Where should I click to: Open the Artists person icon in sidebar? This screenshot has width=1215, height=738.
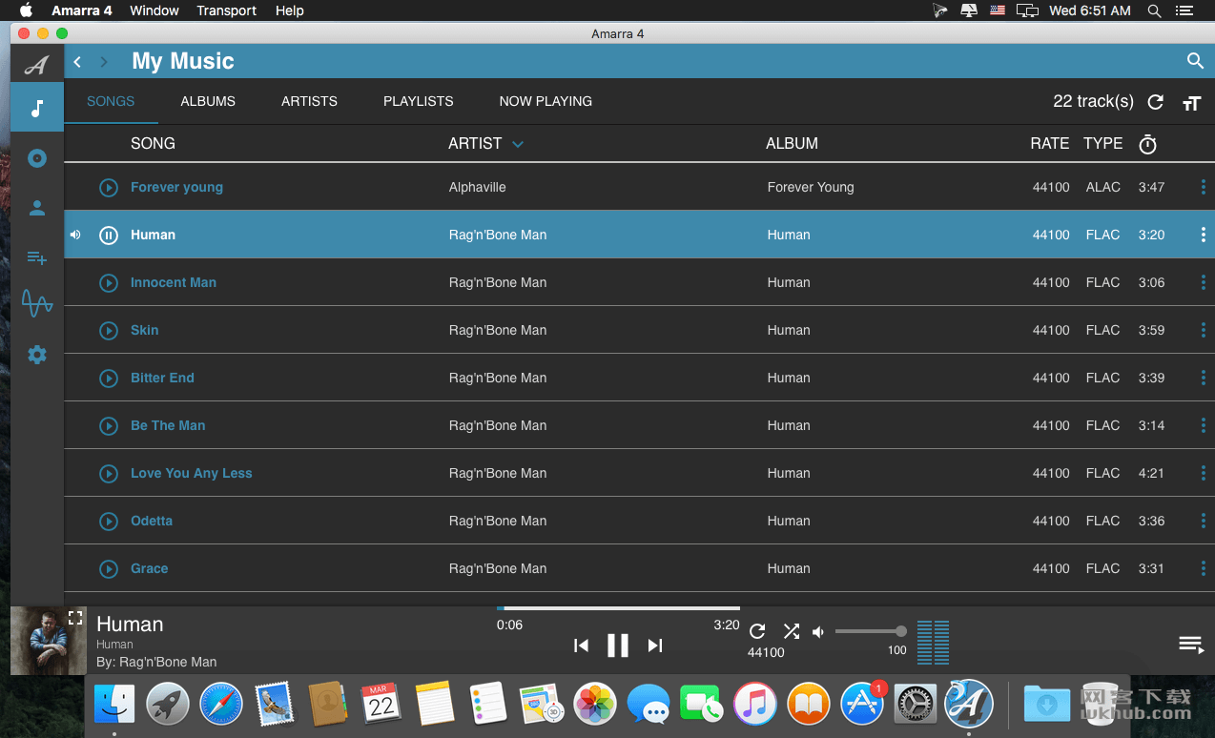click(37, 208)
